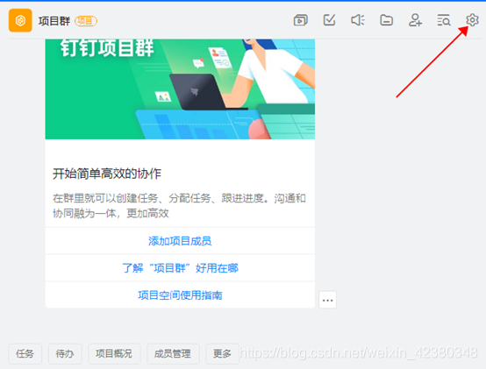Open the chat history search icon
Screen dimensions: 486x369
[444, 20]
